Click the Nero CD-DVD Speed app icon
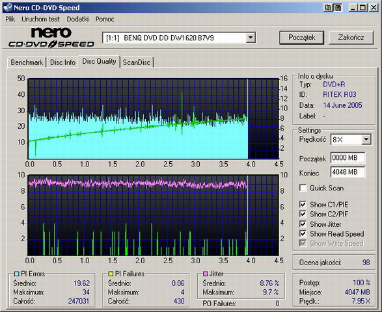 coord(8,8)
